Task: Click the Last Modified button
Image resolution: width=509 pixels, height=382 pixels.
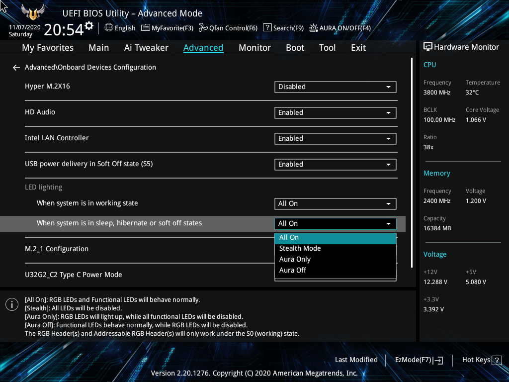Action: click(x=356, y=360)
